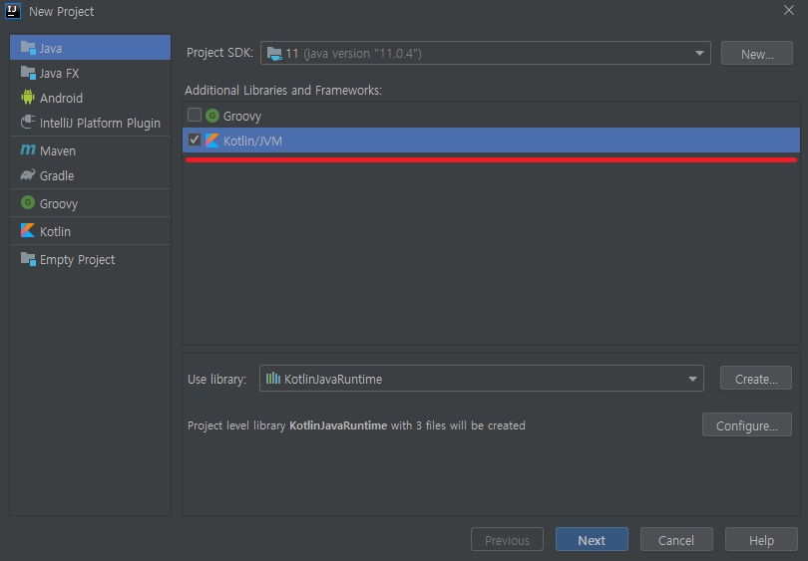Click the Kotlin logo icon in sidebar
808x561 pixels.
pyautogui.click(x=28, y=230)
